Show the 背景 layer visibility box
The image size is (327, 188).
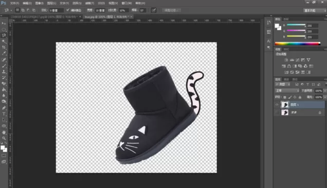click(277, 112)
